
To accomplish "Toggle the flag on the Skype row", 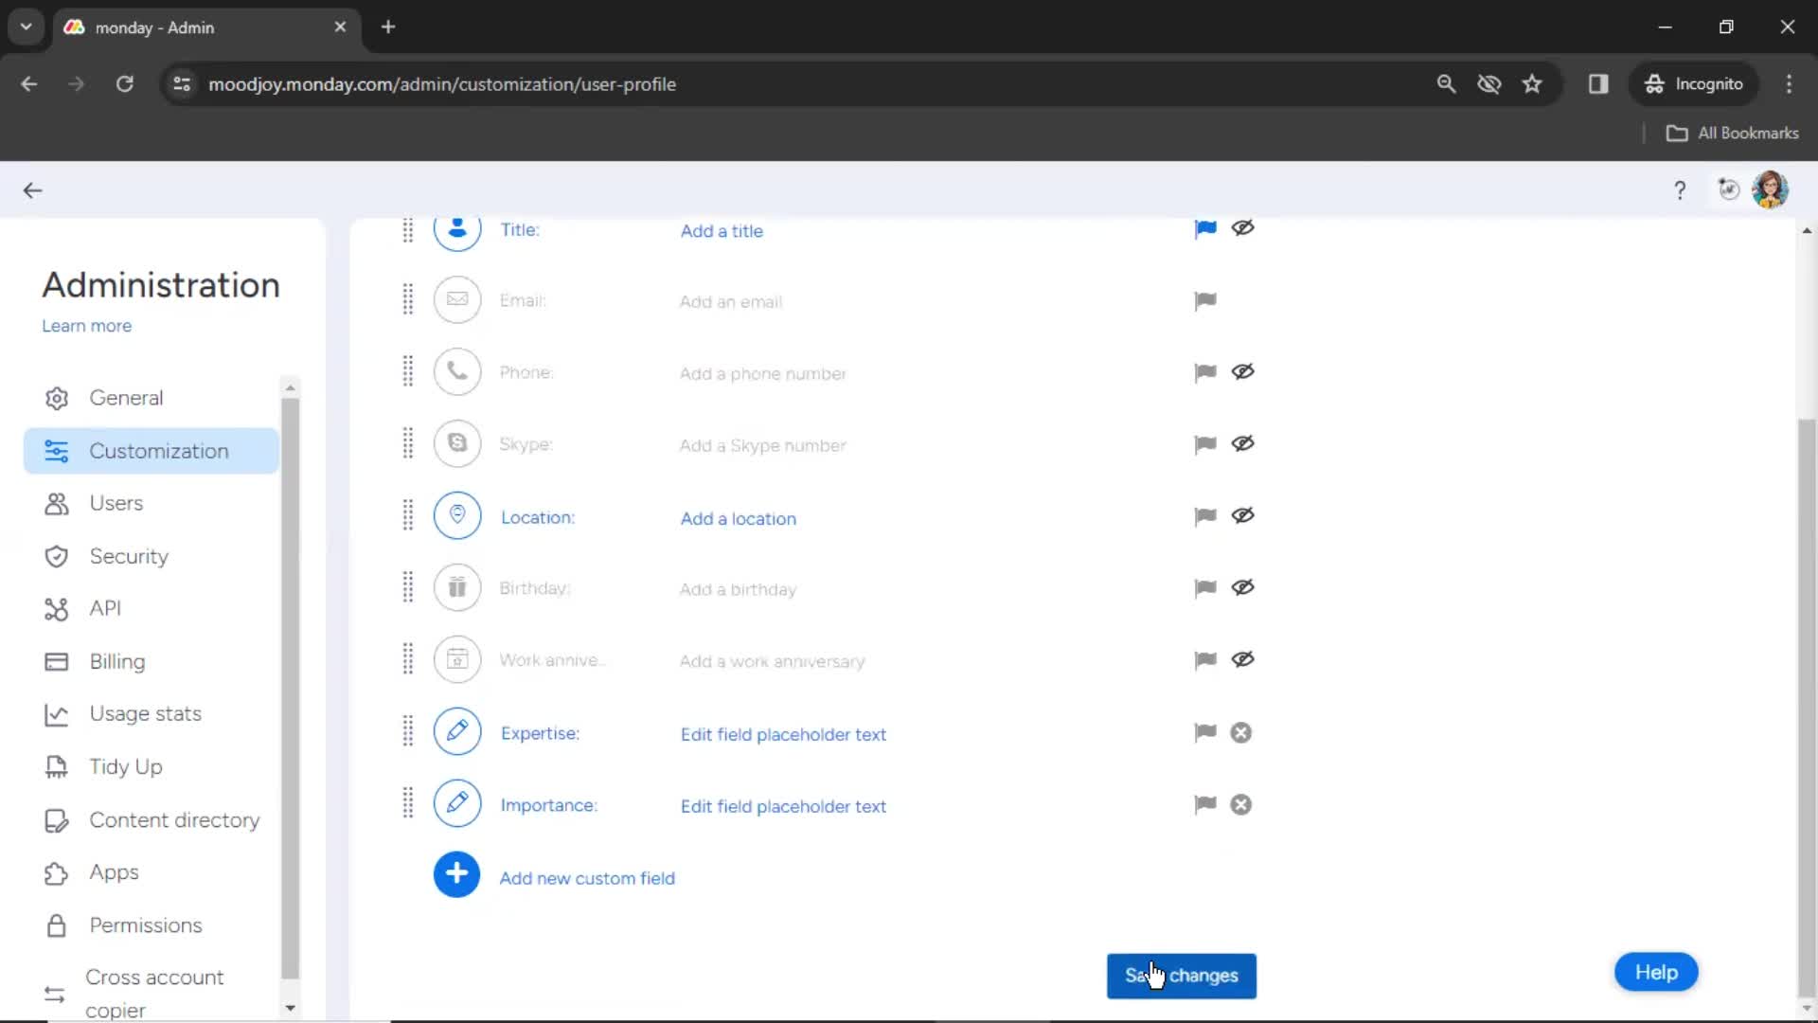I will coord(1205,444).
